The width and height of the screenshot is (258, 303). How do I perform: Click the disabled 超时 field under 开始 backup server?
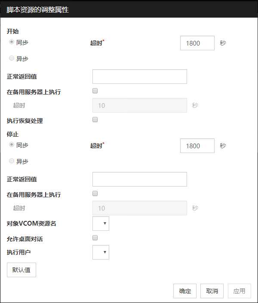139,105
